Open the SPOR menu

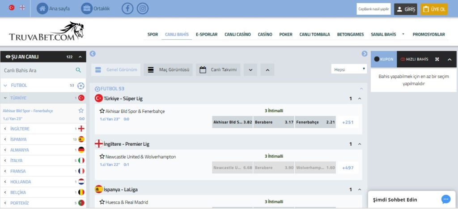pos(153,34)
